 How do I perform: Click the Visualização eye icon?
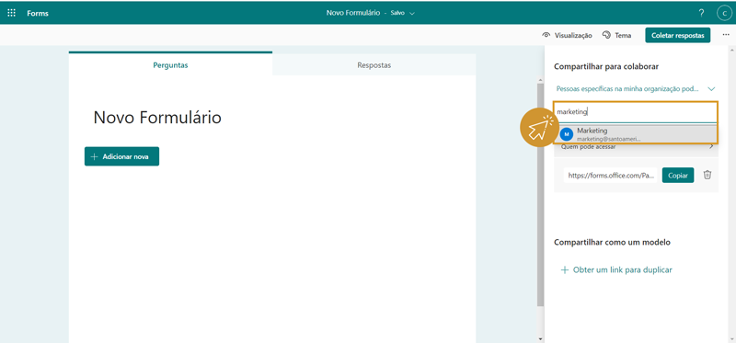546,35
